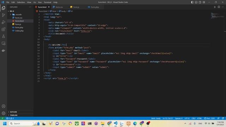Open the Source Control view

click(x=4, y=15)
